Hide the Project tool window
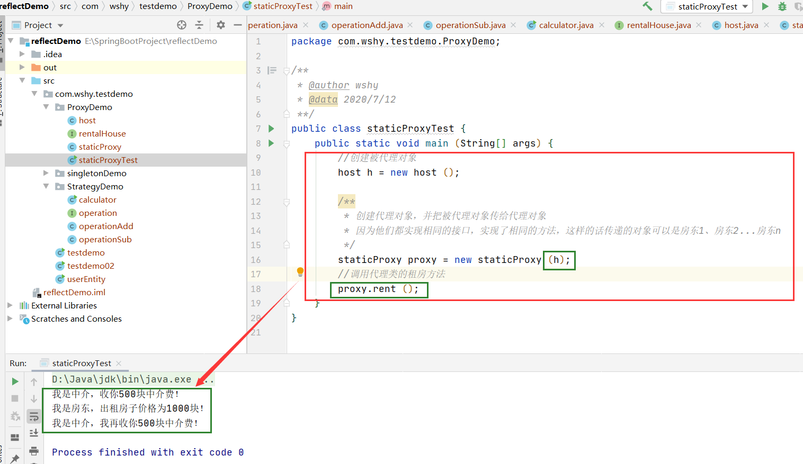 point(238,25)
